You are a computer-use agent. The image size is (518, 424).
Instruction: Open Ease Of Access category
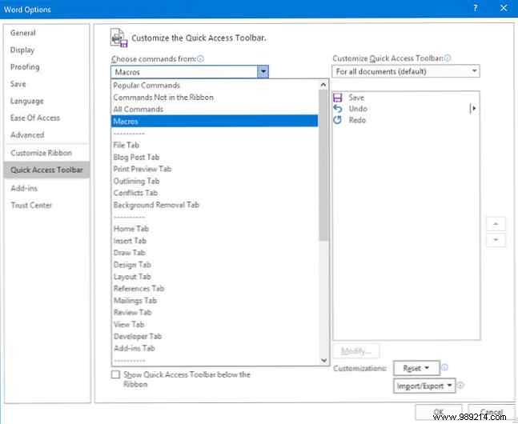tap(47, 118)
